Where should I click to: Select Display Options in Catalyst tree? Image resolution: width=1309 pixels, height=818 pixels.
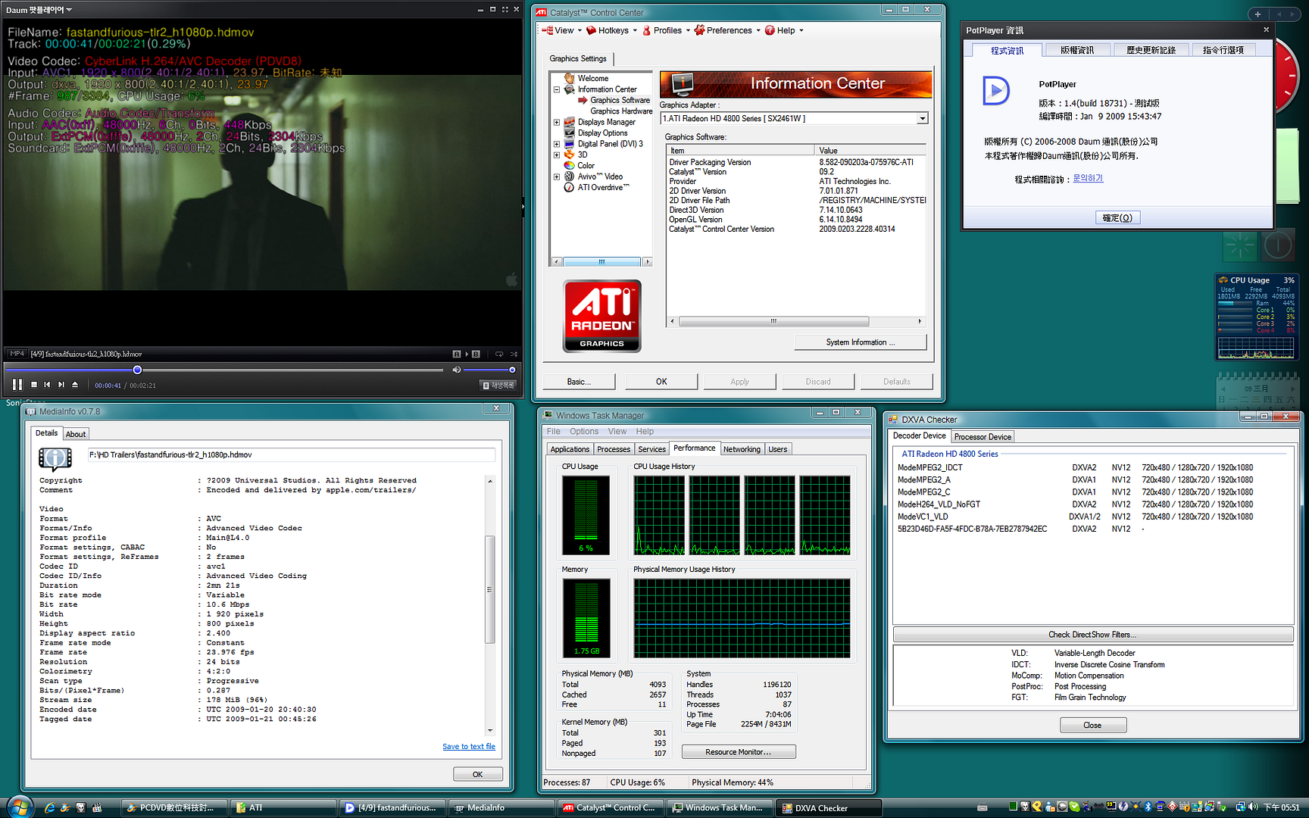[602, 133]
